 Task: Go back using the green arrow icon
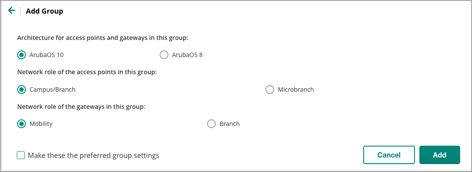coord(11,11)
